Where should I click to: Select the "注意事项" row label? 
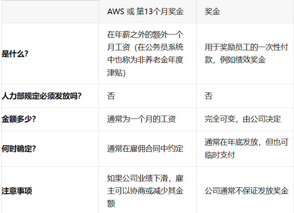17,191
